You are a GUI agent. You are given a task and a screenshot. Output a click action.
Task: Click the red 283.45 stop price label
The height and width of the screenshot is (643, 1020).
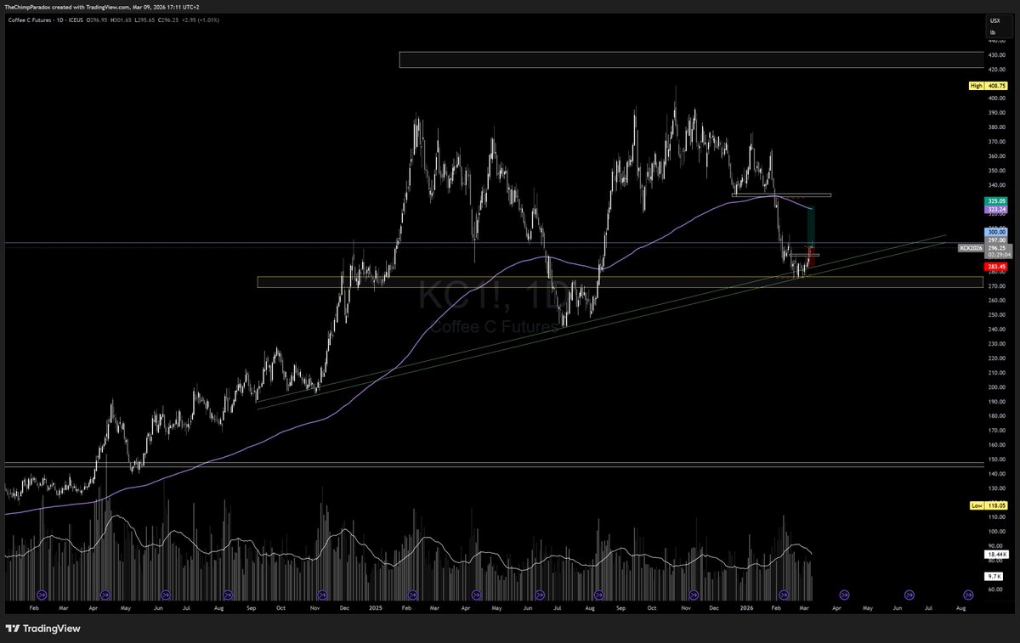(995, 266)
